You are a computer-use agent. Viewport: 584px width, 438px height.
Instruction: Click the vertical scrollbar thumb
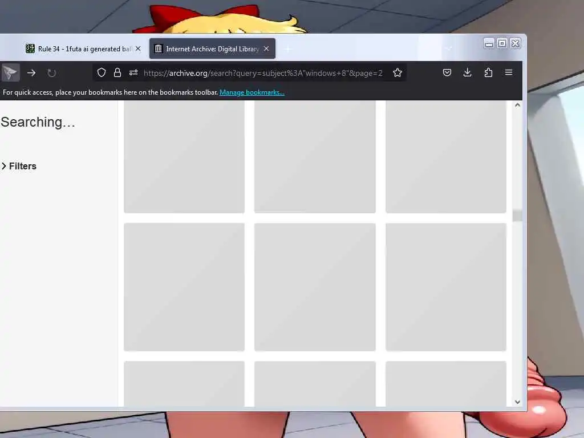517,216
